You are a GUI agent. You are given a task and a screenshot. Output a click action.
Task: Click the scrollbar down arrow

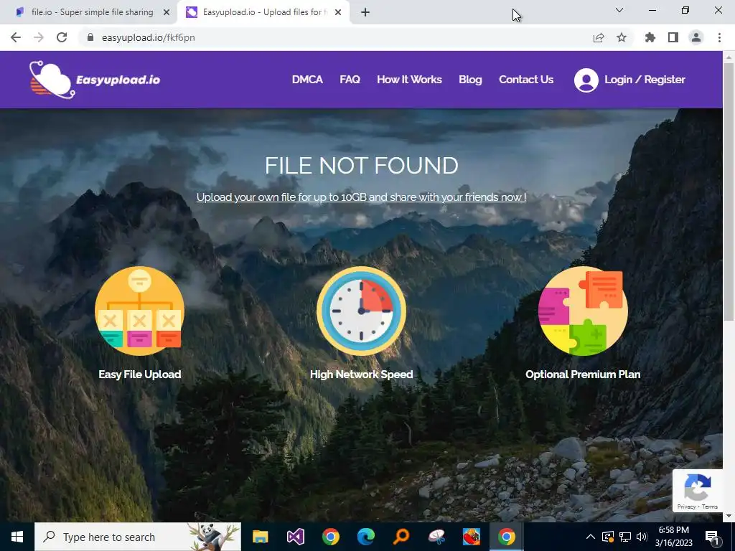729,516
